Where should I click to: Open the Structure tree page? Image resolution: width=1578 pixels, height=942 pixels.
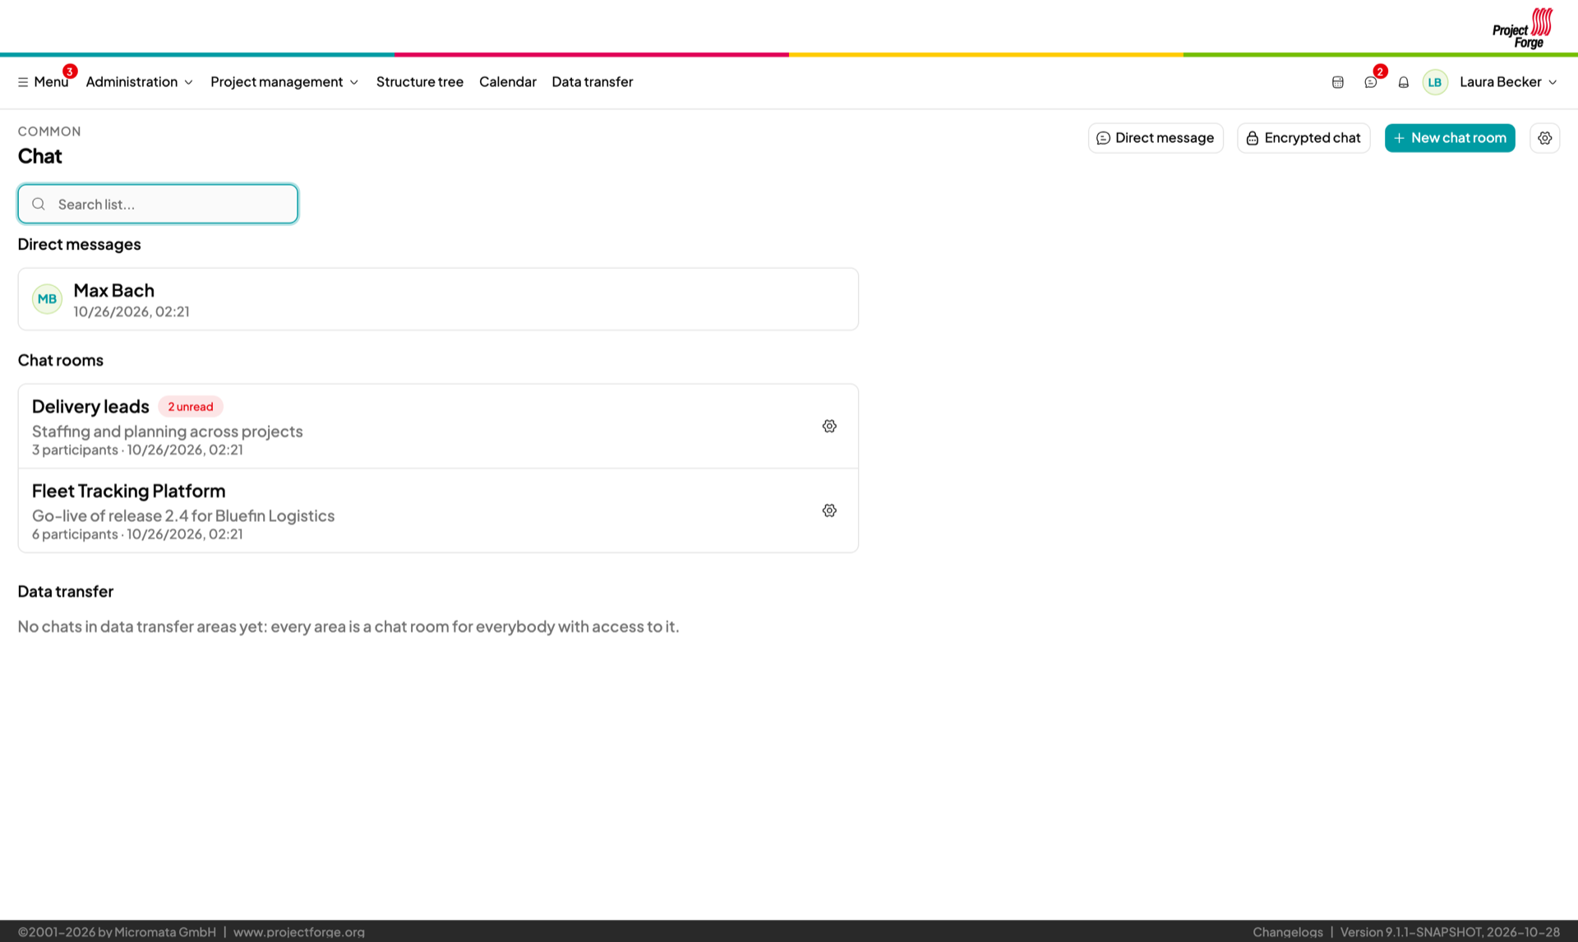point(419,81)
